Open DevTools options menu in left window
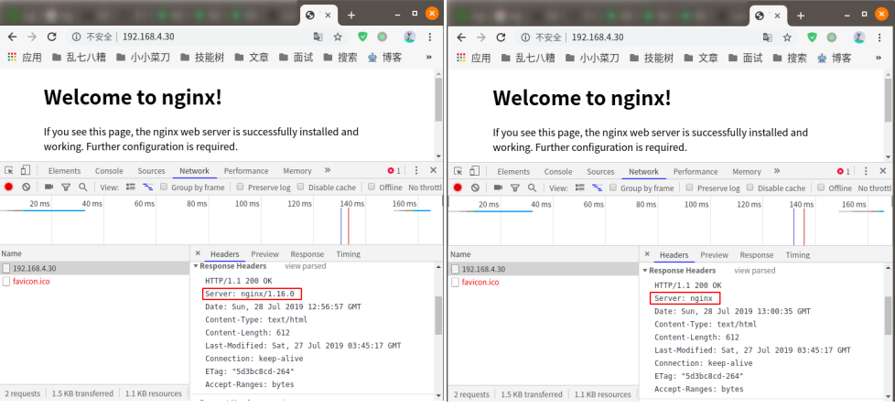The image size is (895, 408). (416, 170)
